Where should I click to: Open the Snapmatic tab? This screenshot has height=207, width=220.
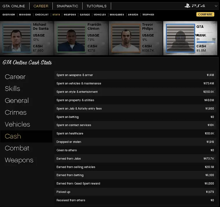[67, 6]
